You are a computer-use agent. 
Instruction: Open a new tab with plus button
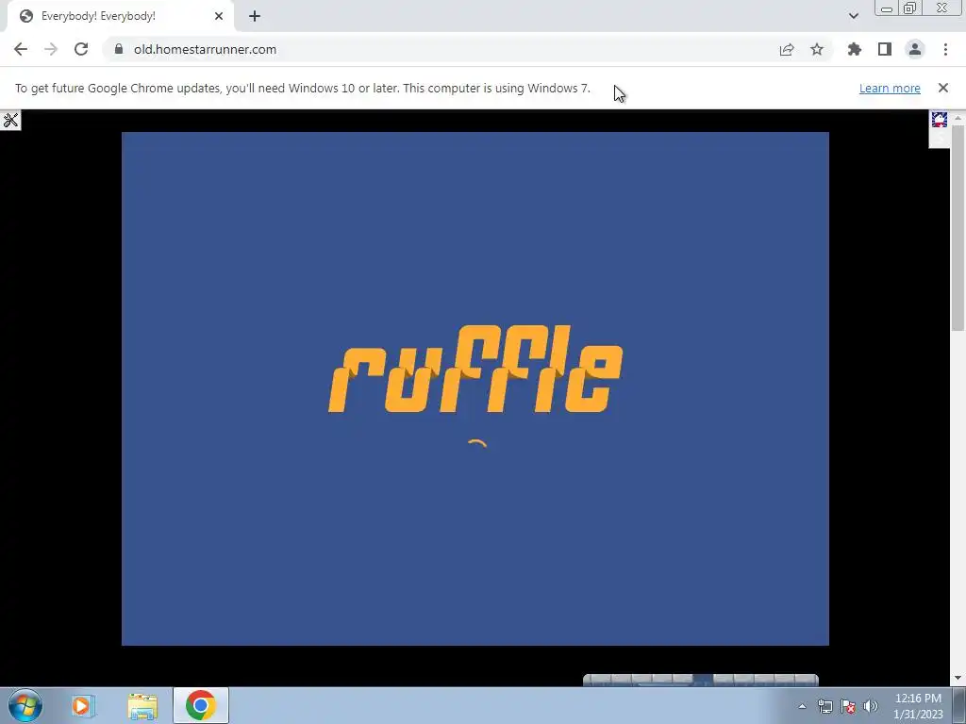[x=255, y=17]
